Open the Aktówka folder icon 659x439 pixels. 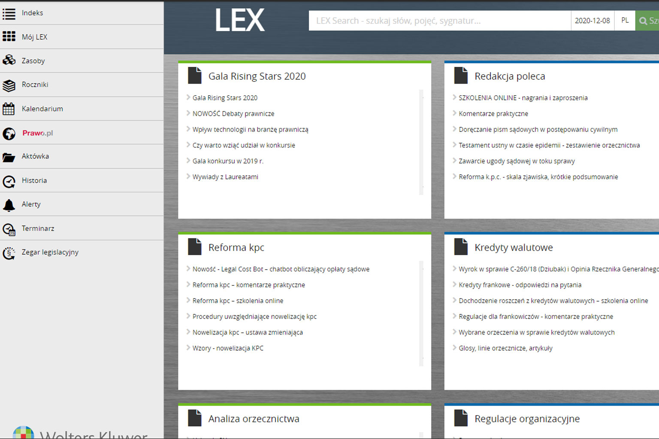click(9, 157)
